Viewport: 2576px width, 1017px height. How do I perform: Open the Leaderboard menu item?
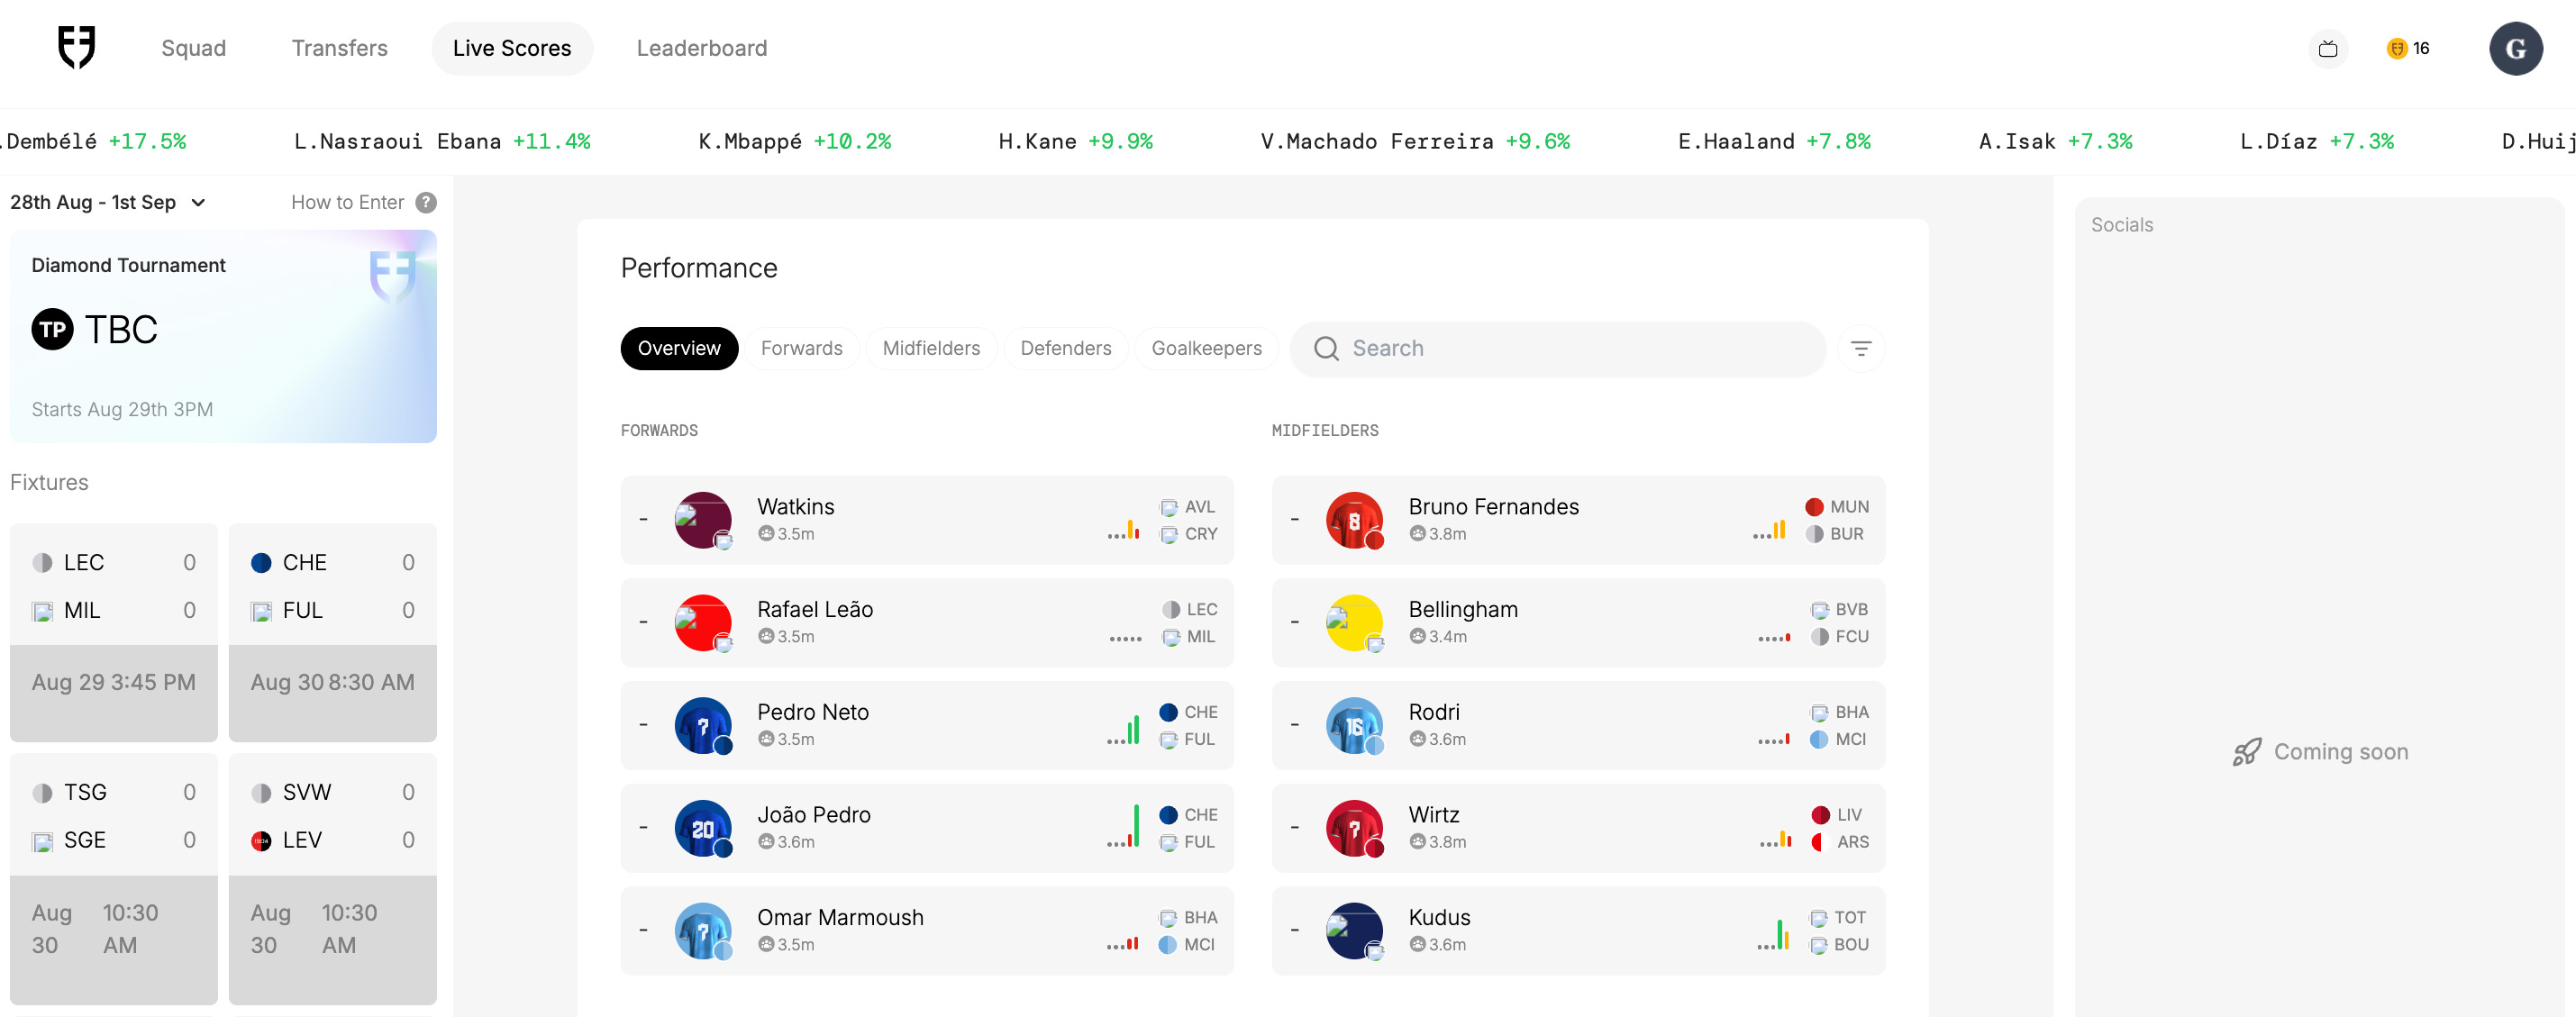coord(701,48)
